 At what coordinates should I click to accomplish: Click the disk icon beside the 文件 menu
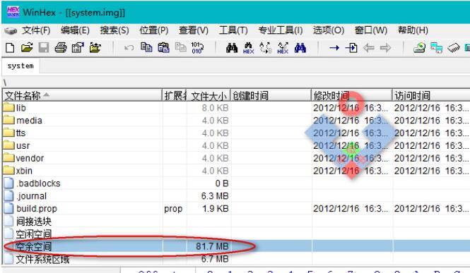11,30
